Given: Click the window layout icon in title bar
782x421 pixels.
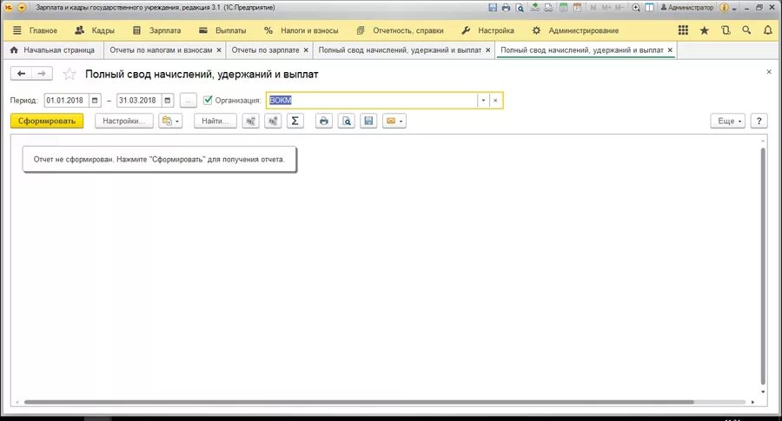Looking at the screenshot, I should point(649,8).
